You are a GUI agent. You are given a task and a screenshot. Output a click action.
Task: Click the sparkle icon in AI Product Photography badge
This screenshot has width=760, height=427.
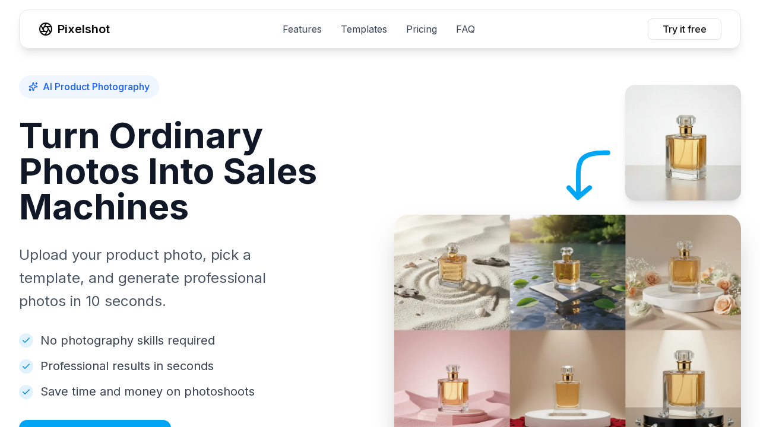[x=33, y=87]
